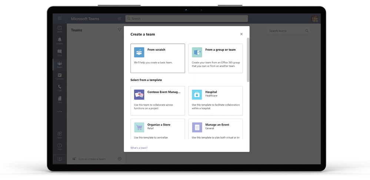Show more apps ellipsis in sidebar

(60, 111)
